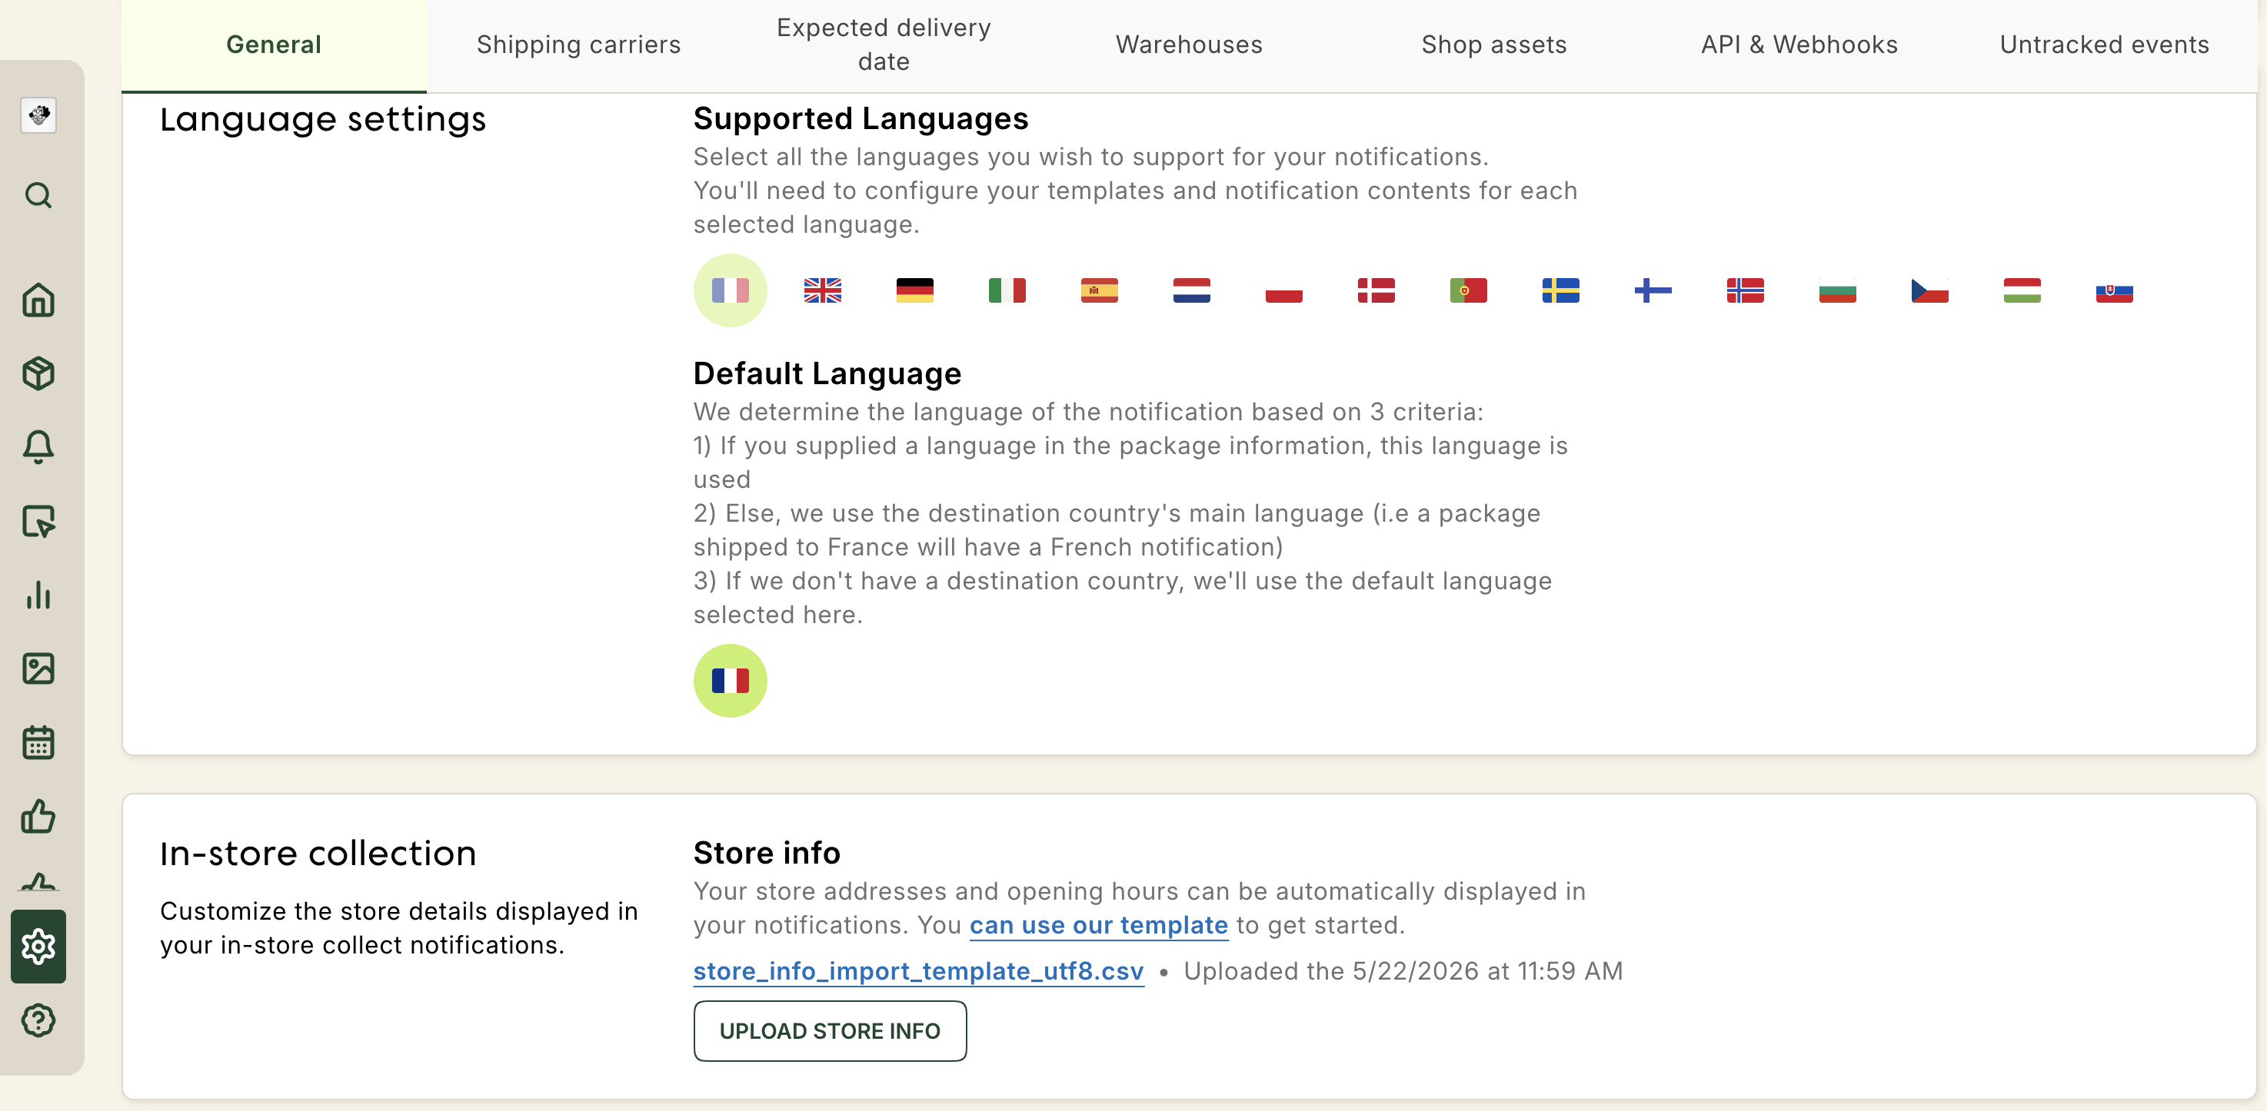Open the search icon in sidebar
This screenshot has height=1111, width=2267.
coord(38,195)
